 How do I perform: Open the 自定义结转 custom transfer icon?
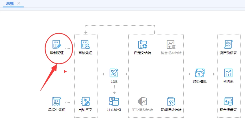point(142,45)
